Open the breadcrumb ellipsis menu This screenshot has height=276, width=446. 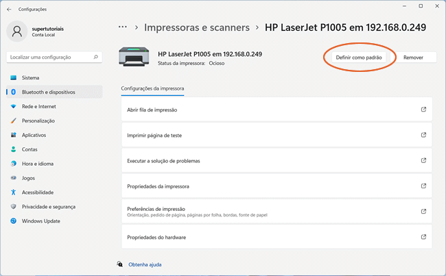[123, 27]
